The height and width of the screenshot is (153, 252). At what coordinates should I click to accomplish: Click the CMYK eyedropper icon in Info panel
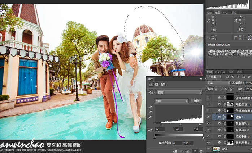[236, 21]
